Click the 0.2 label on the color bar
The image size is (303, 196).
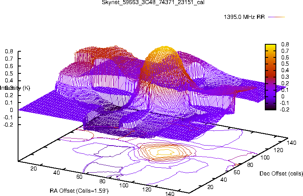tap(285, 84)
